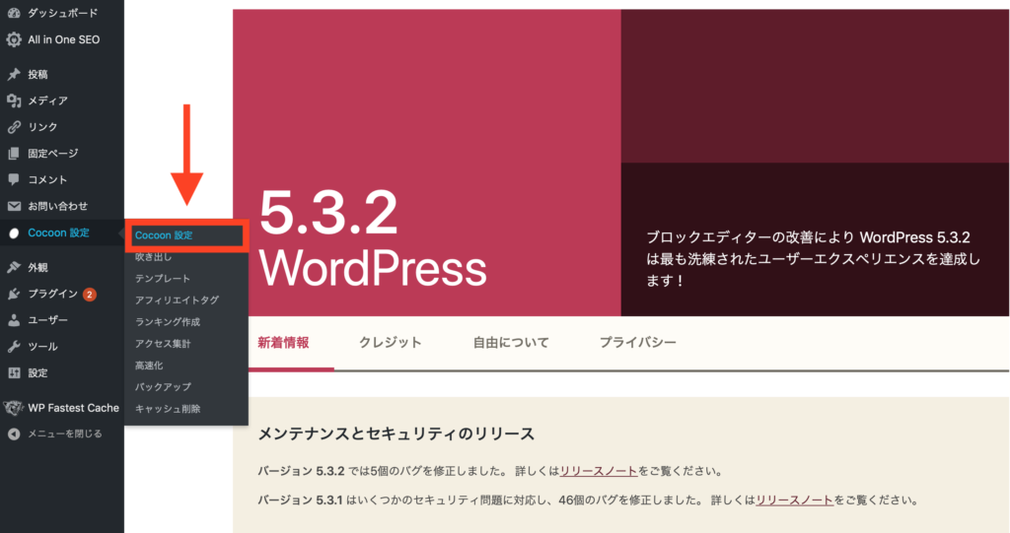Click the メンテナンスとセキュリティのリリース heading
Viewport: 1010px width, 533px height.
[397, 433]
